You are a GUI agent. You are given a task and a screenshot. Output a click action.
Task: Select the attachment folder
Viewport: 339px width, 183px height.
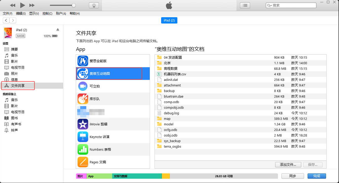click(x=240, y=85)
